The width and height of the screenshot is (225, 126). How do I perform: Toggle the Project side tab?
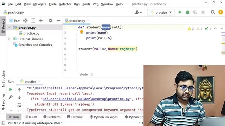[x=3, y=26]
